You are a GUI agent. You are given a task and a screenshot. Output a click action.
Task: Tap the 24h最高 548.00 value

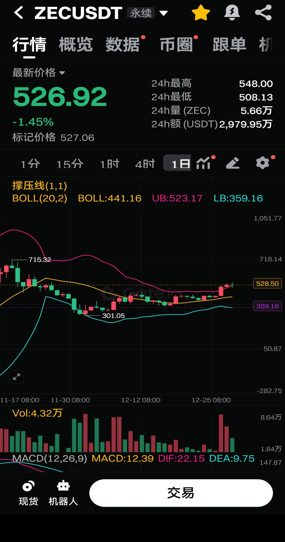click(256, 84)
